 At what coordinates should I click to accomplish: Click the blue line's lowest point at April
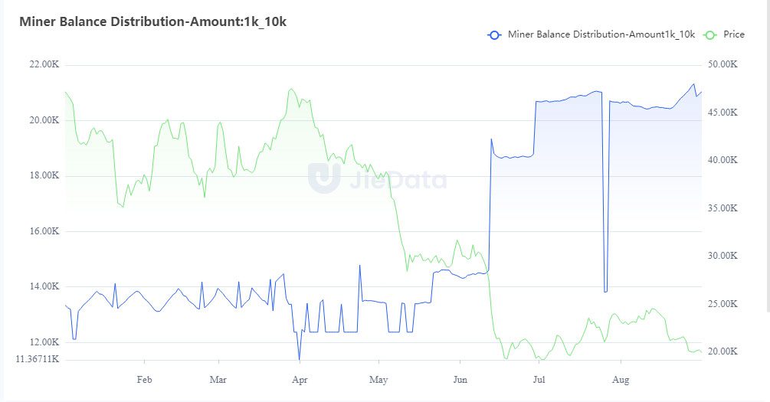click(299, 359)
